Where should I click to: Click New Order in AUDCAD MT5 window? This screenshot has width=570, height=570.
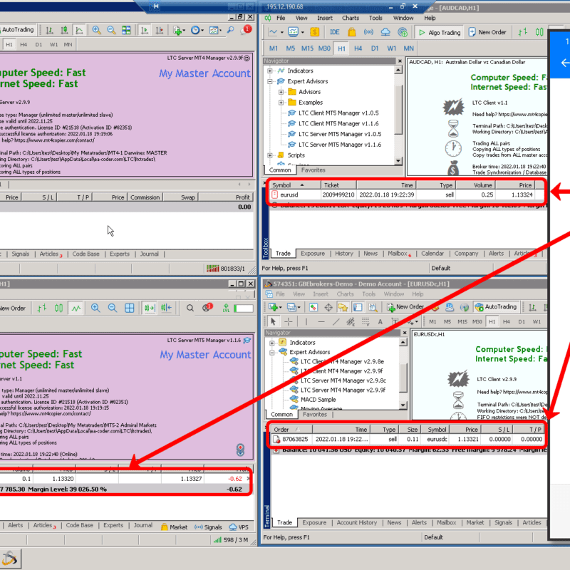tap(487, 32)
